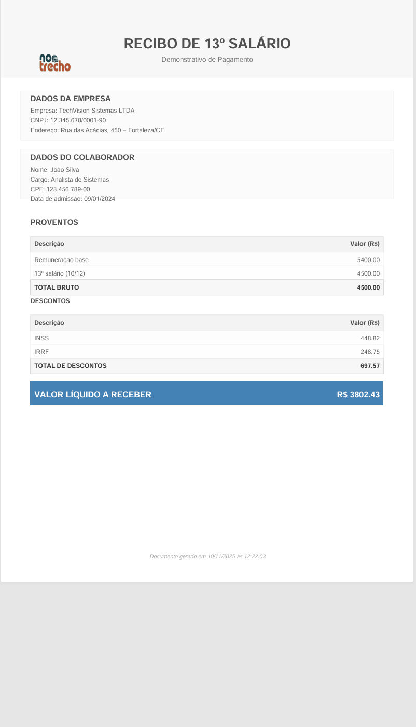Viewport: 416px width, 727px height.
Task: Click the Recibo de 13º Salário title
Action: [x=207, y=44]
